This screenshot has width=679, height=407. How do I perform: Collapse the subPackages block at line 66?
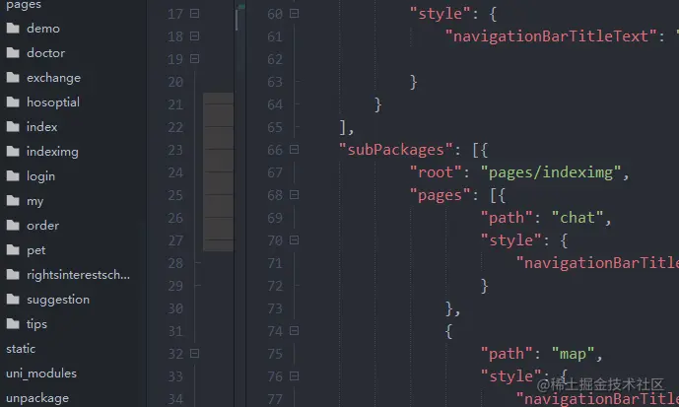(x=294, y=150)
